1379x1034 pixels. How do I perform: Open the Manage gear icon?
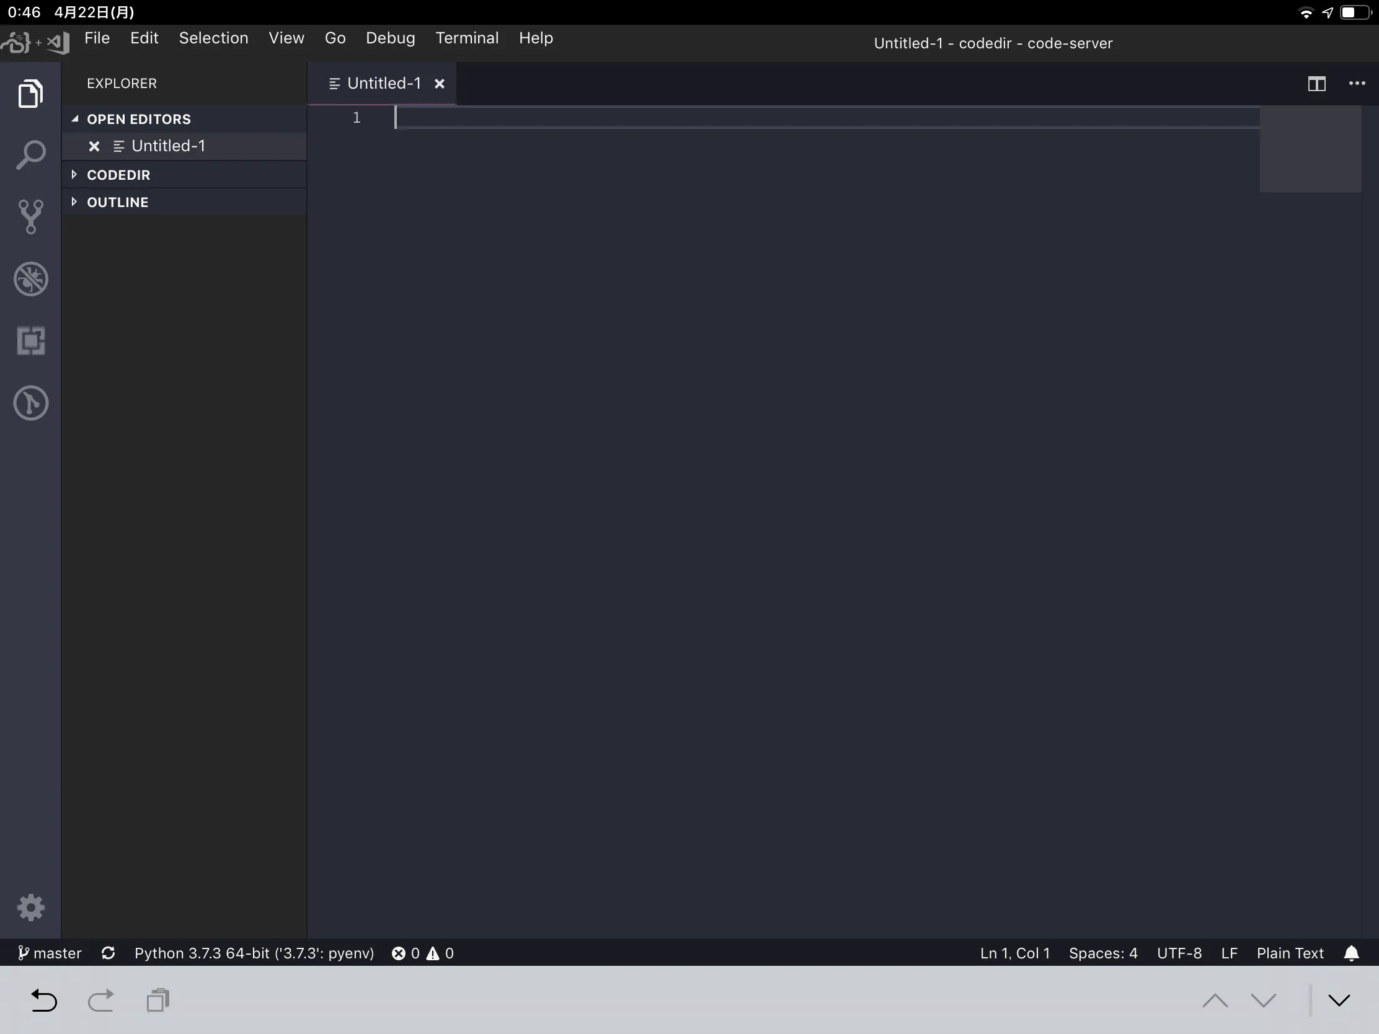point(30,908)
